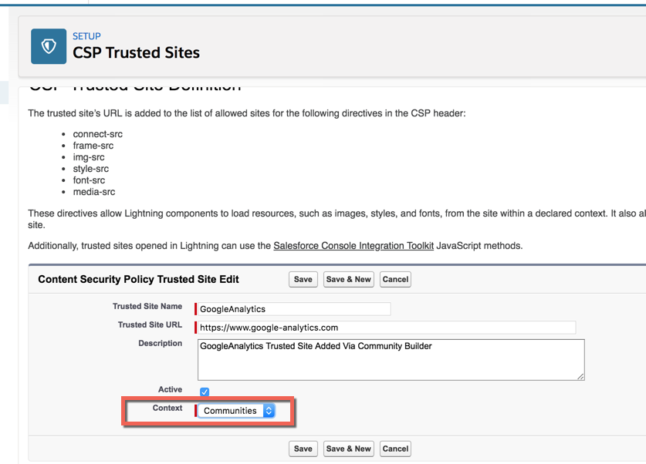
Task: Select the img-src directive text
Action: pyautogui.click(x=89, y=157)
